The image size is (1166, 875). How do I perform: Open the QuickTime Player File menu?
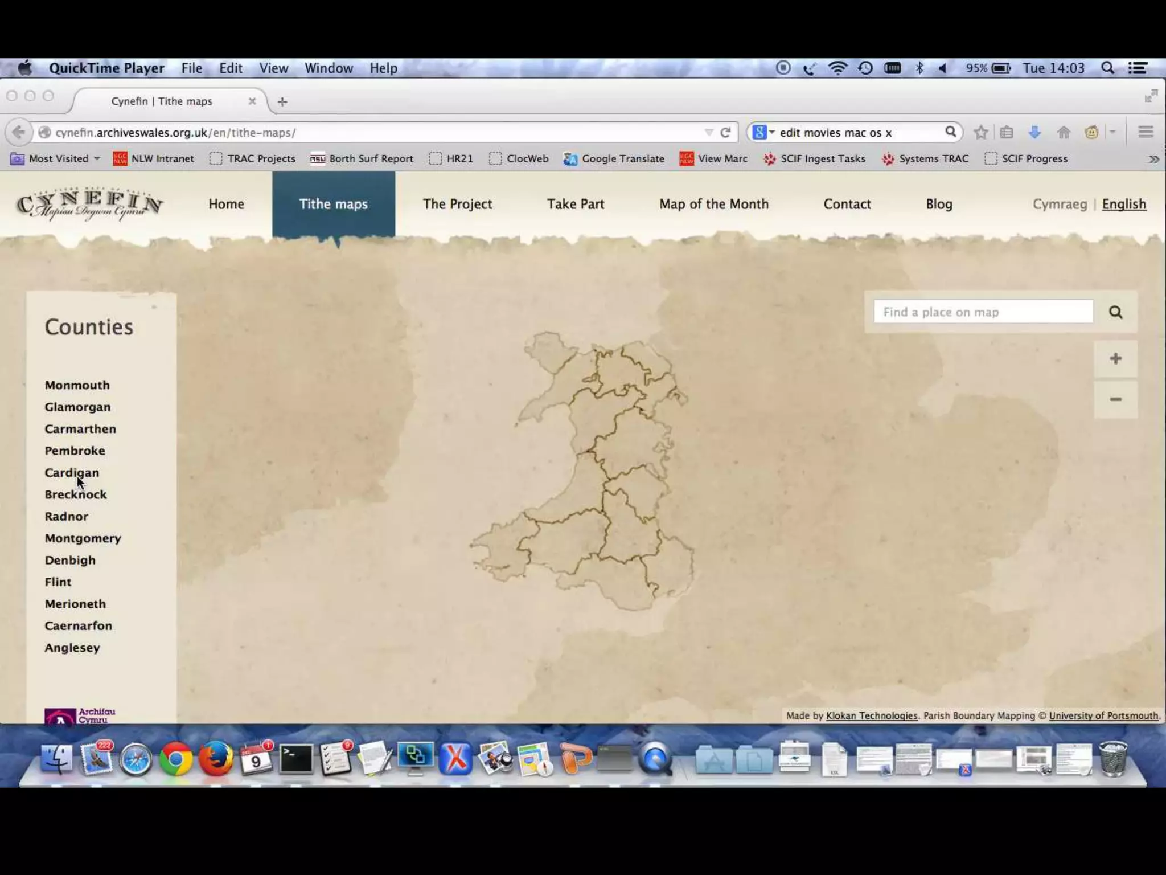pos(192,68)
